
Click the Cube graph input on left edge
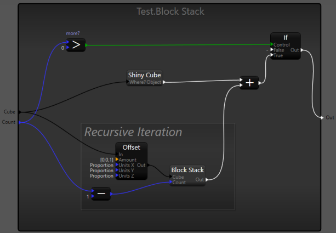coord(9,111)
